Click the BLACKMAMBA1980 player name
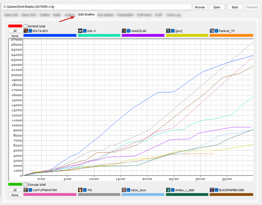 tap(232, 190)
